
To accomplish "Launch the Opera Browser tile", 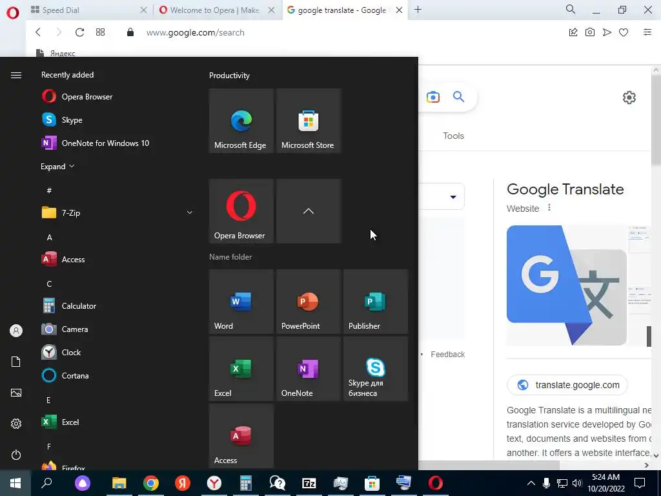I will point(241,211).
